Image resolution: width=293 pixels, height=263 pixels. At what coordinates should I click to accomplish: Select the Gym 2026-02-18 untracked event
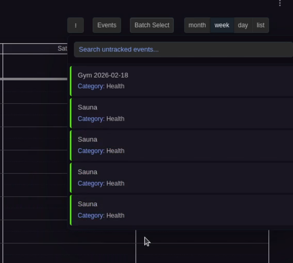point(182,81)
